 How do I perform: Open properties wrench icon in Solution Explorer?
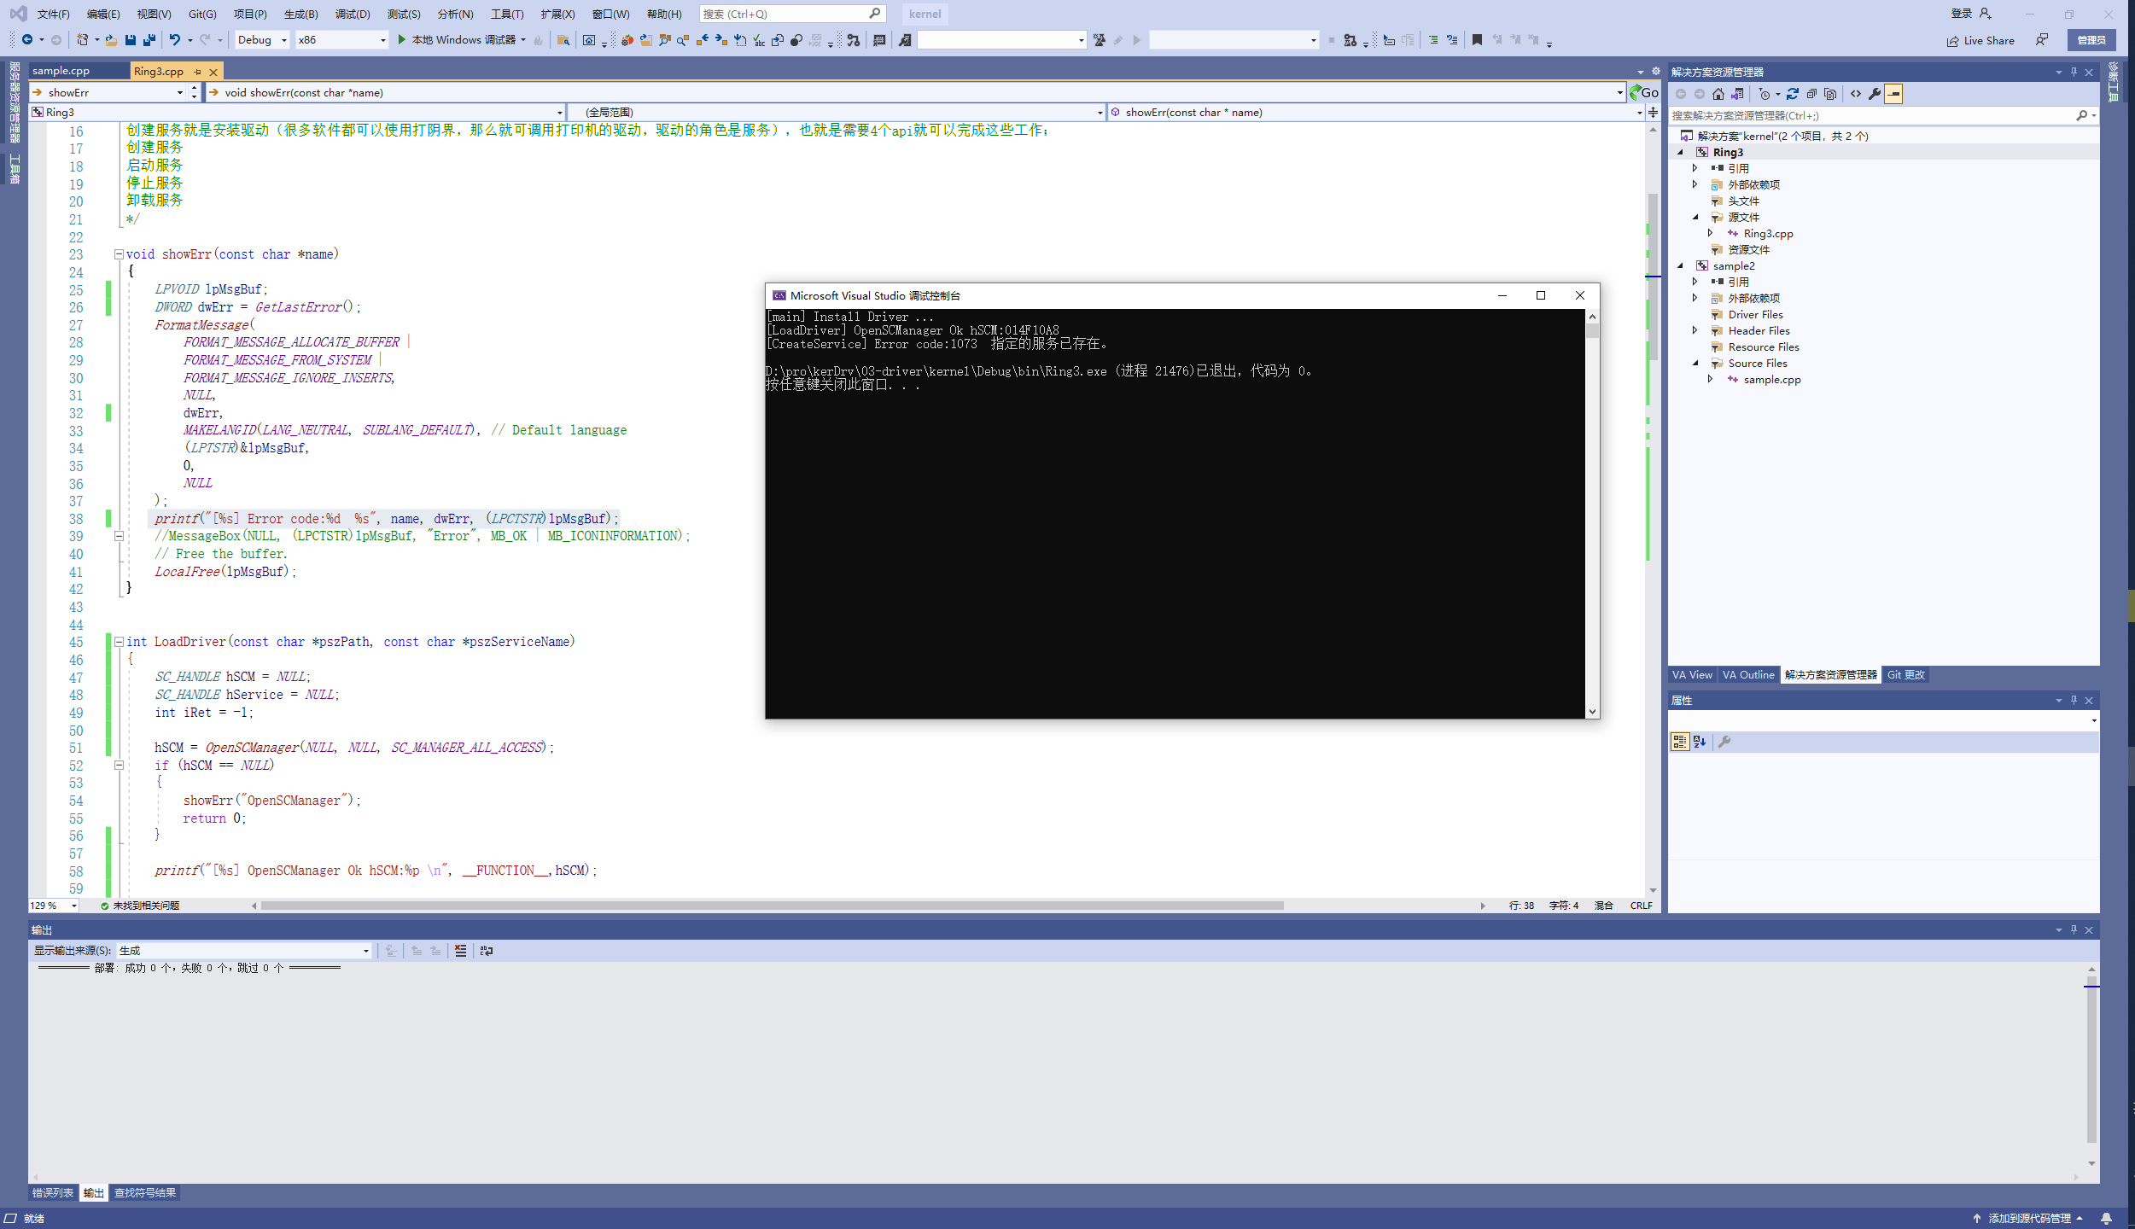[1875, 94]
